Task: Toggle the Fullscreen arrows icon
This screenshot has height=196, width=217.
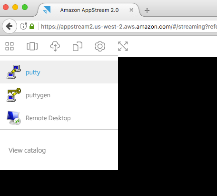Action: (123, 46)
